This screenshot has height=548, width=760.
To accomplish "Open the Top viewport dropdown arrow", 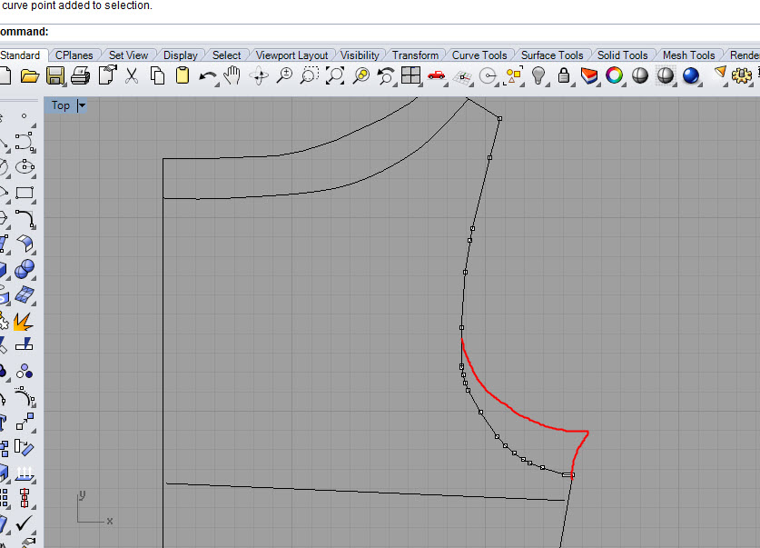I will pyautogui.click(x=83, y=105).
